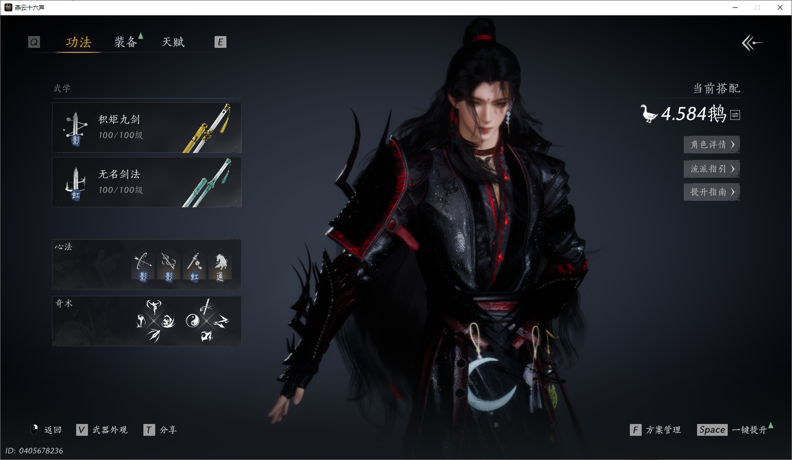Screen dimensions: 792x460
Task: Select the crossed-blades 影 inner skill
Action: tap(169, 267)
